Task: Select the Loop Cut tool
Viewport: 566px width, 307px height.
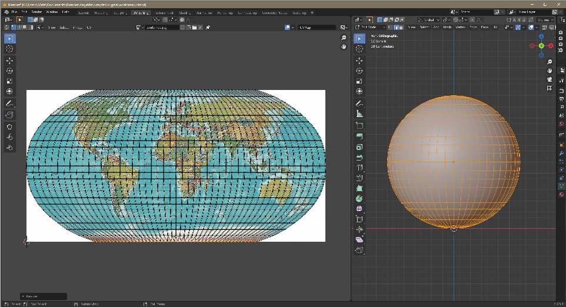Action: pos(359,168)
